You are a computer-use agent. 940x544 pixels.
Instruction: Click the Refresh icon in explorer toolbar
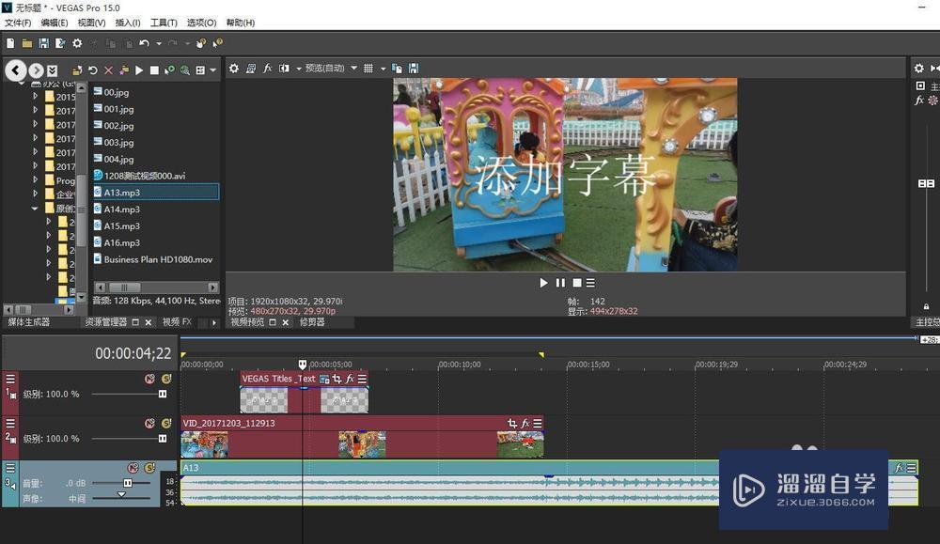(92, 70)
